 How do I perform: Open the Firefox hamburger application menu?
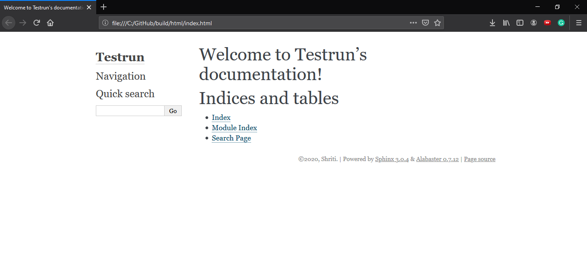(x=579, y=23)
